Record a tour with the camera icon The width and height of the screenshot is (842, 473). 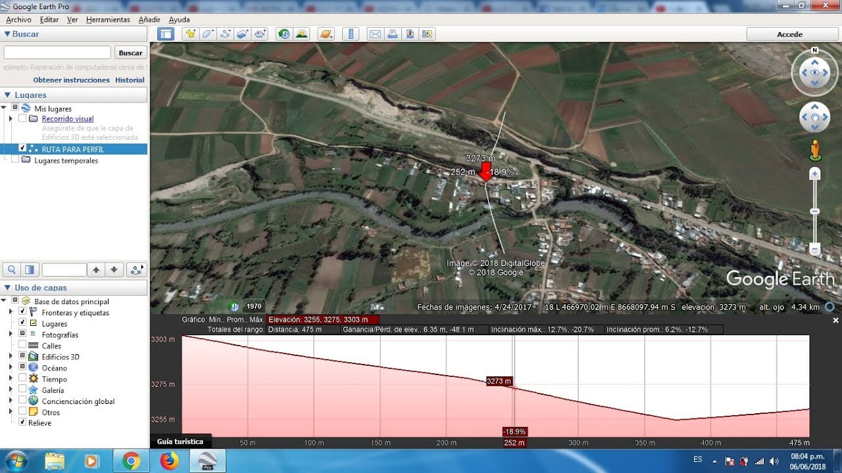coord(260,34)
